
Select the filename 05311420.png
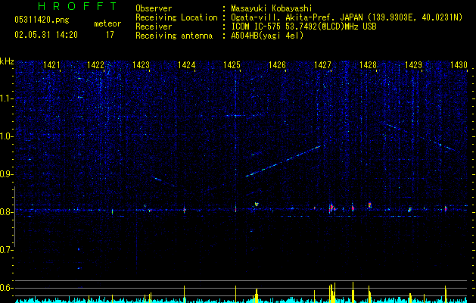pos(42,20)
